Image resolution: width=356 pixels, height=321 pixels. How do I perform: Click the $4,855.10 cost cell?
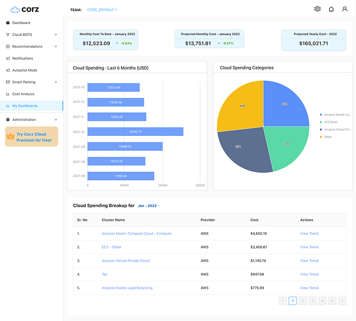[259, 233]
